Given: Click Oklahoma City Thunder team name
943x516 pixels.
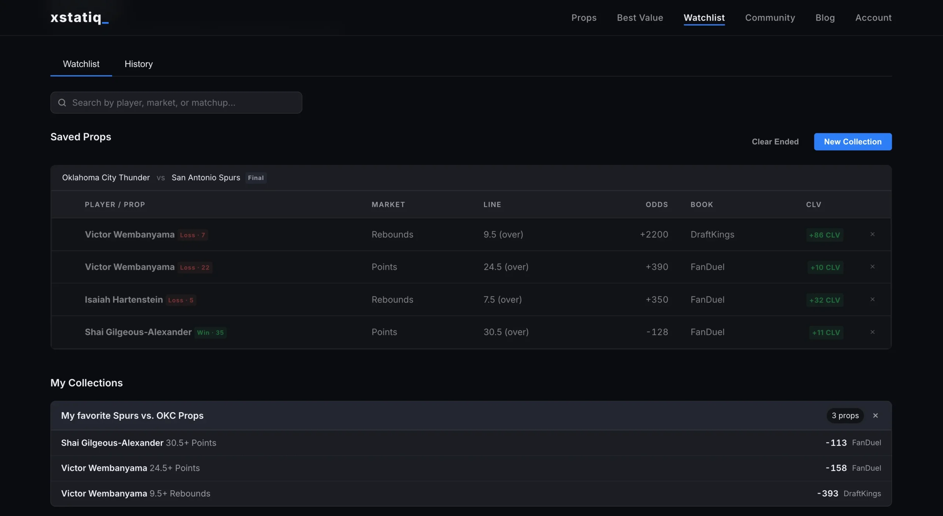Looking at the screenshot, I should [106, 178].
